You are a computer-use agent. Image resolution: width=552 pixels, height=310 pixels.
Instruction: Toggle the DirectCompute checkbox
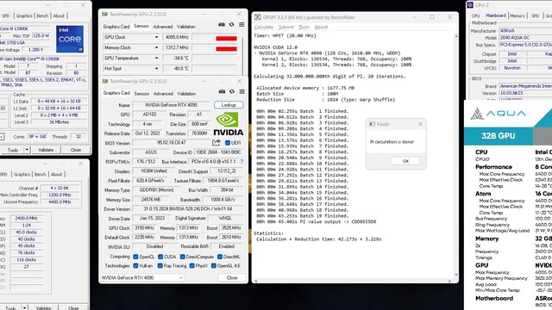182,257
